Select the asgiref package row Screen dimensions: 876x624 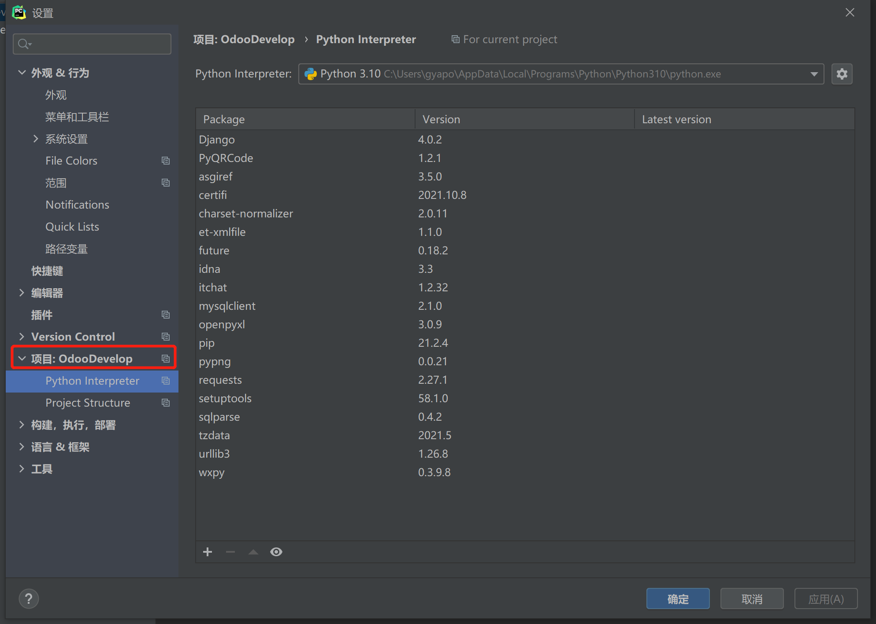[525, 176]
